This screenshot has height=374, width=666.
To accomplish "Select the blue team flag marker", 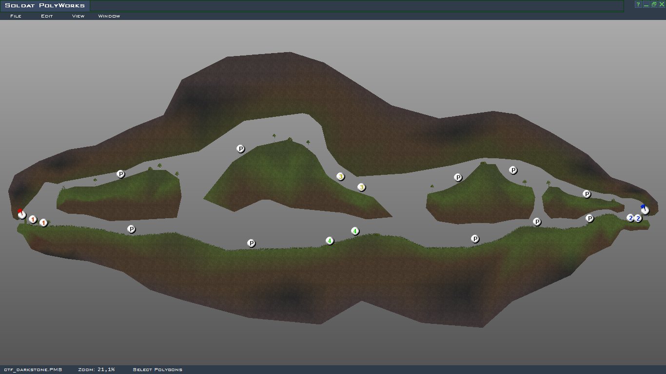I will point(645,210).
